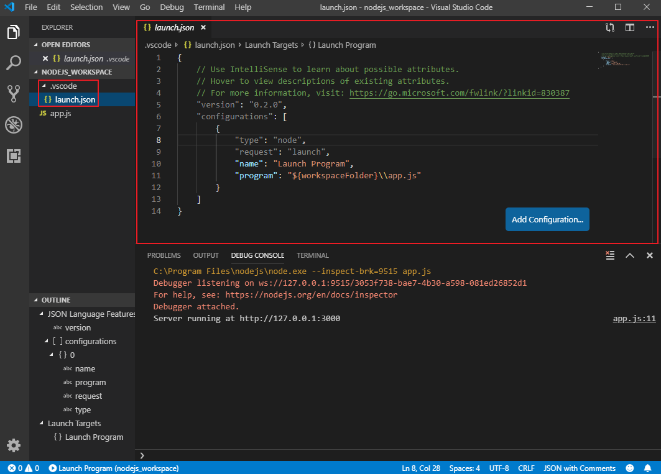Viewport: 661px width, 474px height.
Task: Change language mode JSON with Comments
Action: click(579, 468)
